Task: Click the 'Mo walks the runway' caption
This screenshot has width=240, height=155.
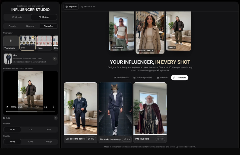Action: (x=110, y=139)
